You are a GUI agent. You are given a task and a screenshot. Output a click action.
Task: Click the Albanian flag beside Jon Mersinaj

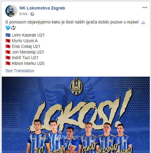(x=8, y=52)
